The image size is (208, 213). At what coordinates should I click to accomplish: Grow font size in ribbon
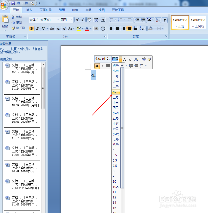click(77, 20)
